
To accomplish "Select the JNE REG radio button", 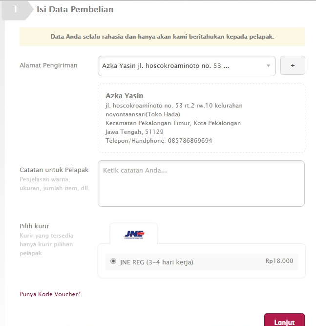I will 113,261.
